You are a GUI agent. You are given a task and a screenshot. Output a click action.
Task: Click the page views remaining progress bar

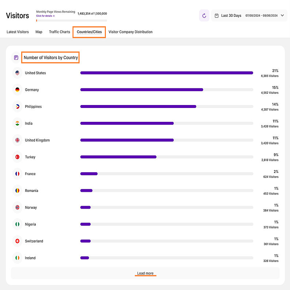pos(71,20)
